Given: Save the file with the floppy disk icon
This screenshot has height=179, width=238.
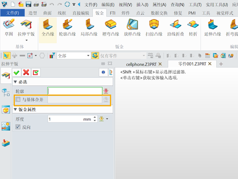Looking at the screenshot, I should (x=29, y=4).
